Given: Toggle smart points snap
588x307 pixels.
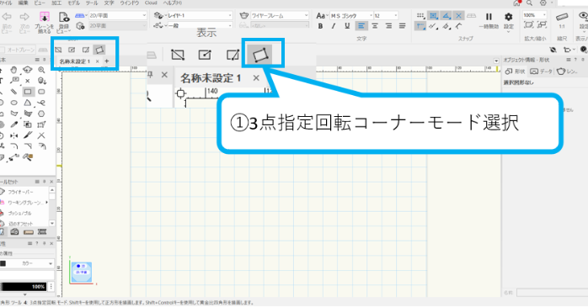Looking at the screenshot, I should [420, 26].
